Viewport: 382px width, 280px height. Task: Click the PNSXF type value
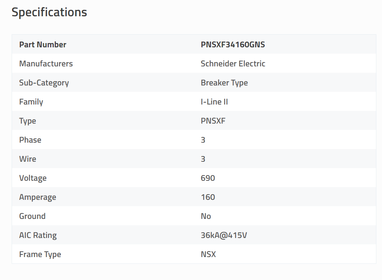point(213,121)
